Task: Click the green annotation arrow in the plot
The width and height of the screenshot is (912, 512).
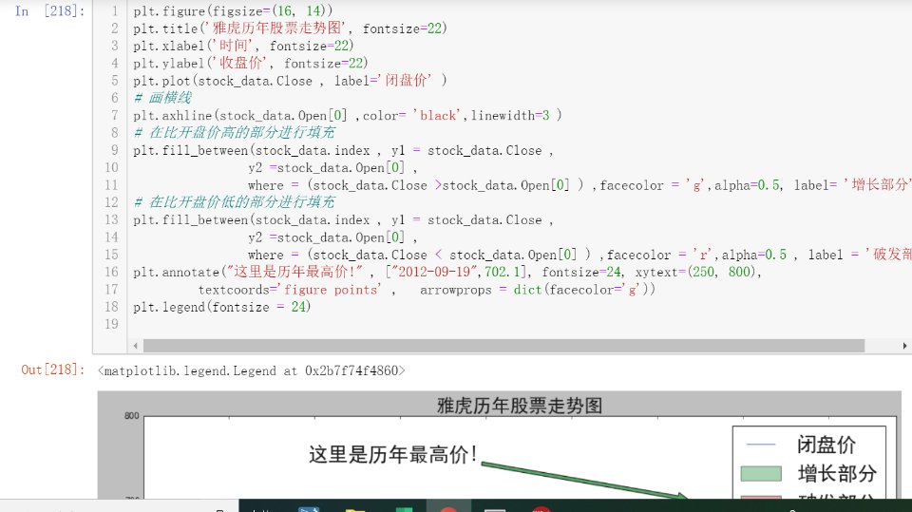Action: (x=584, y=481)
